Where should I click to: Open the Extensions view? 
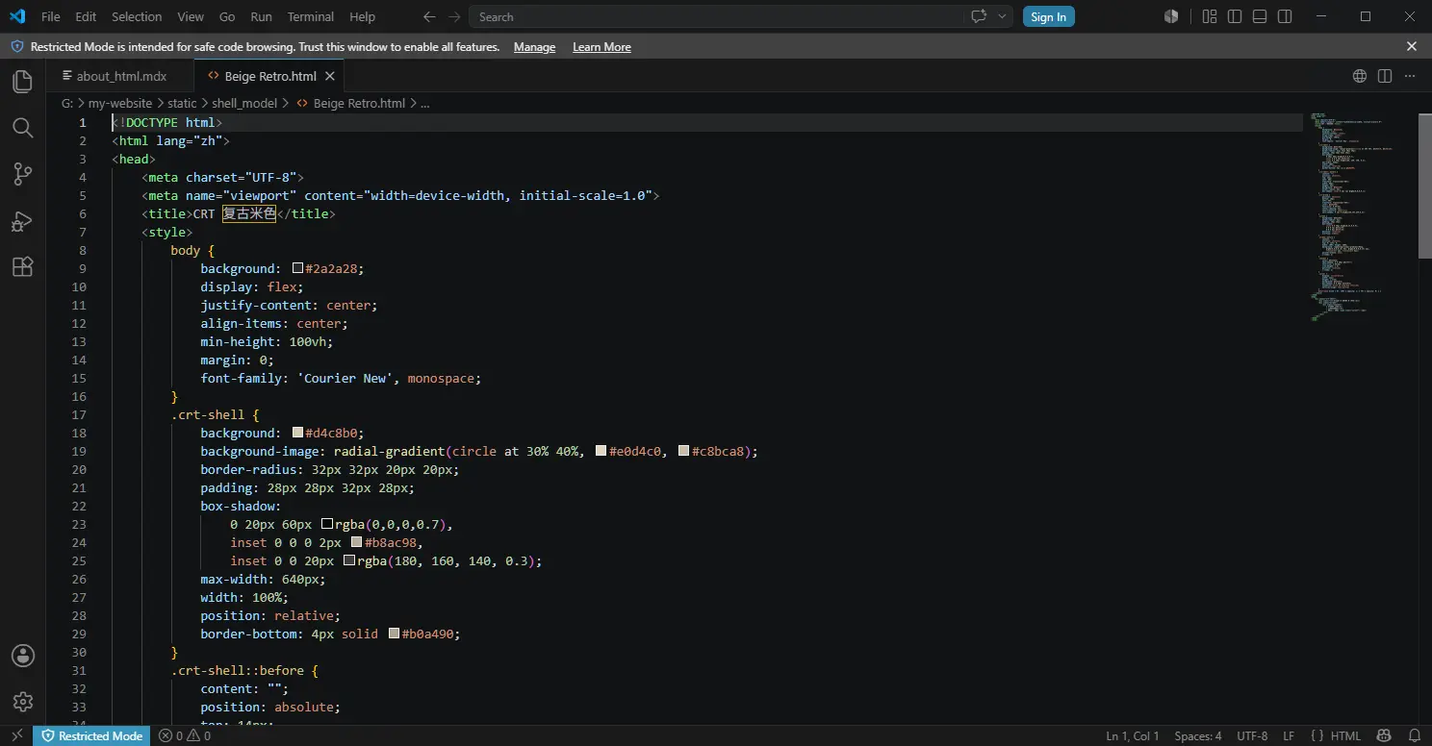click(22, 267)
